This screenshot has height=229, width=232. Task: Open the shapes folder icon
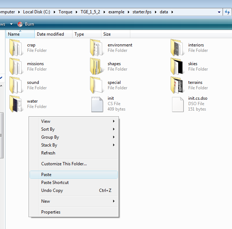tap(96, 66)
